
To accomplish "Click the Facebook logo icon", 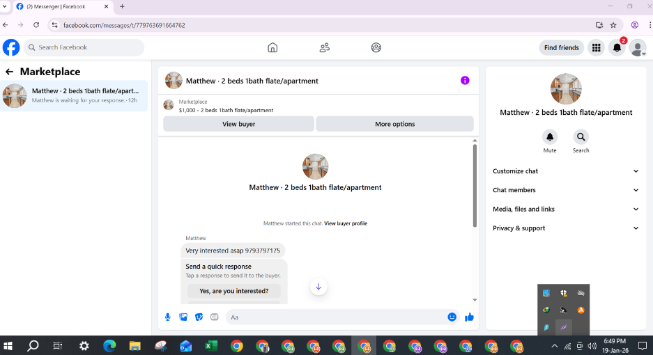I will [11, 47].
